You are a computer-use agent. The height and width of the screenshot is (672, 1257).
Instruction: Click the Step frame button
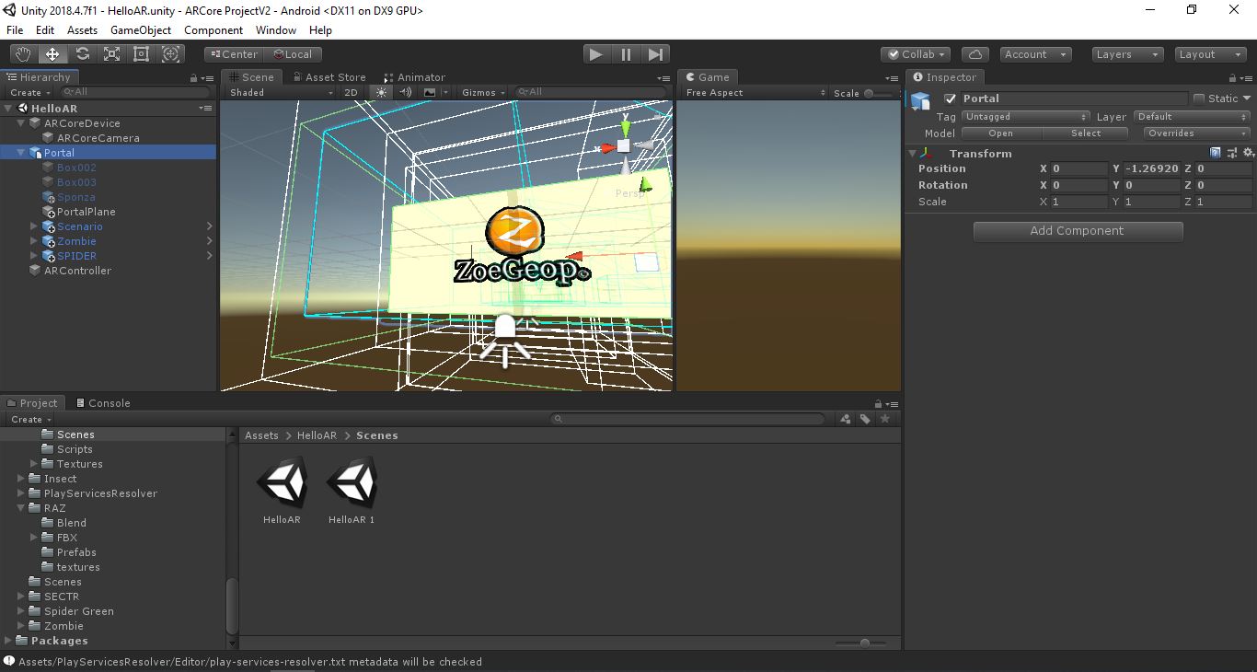click(x=655, y=54)
